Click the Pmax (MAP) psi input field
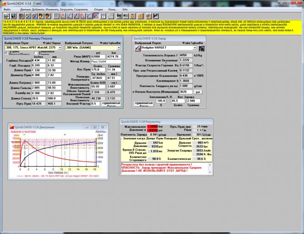The height and width of the screenshot is (234, 304). [x=99, y=56]
